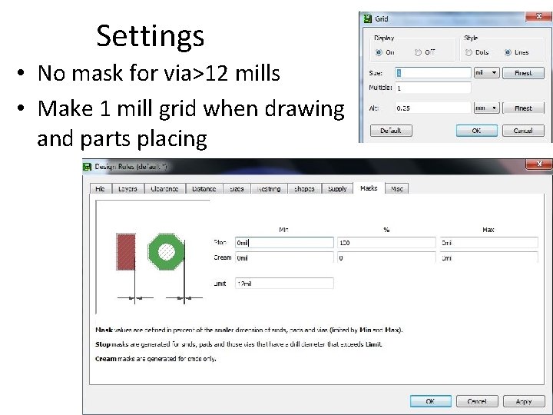The image size is (553, 415).
Task: Click Default button in Grid dialog
Action: (391, 131)
